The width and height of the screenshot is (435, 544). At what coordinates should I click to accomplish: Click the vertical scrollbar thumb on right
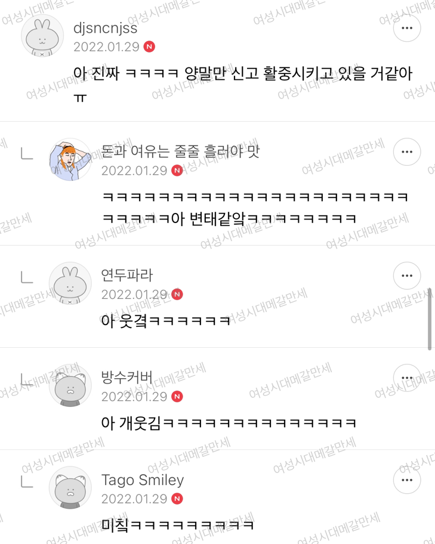point(430,319)
